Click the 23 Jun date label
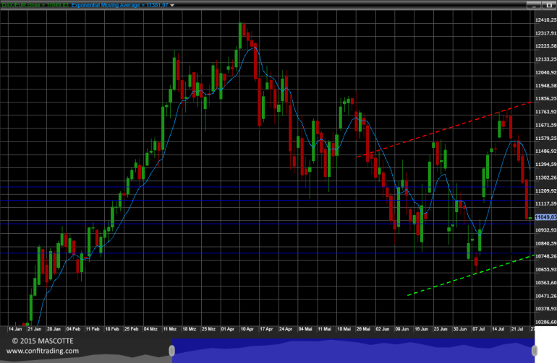 [x=441, y=329]
